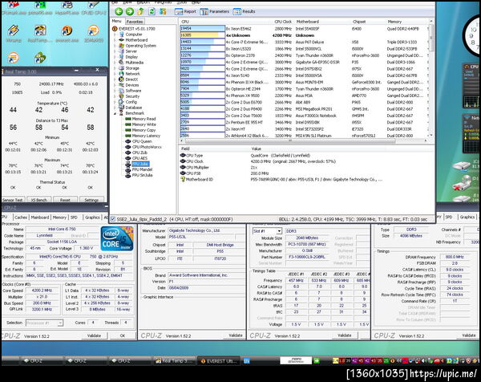
Task: Go forward using EVEREST green forward arrow
Action: pos(130,11)
